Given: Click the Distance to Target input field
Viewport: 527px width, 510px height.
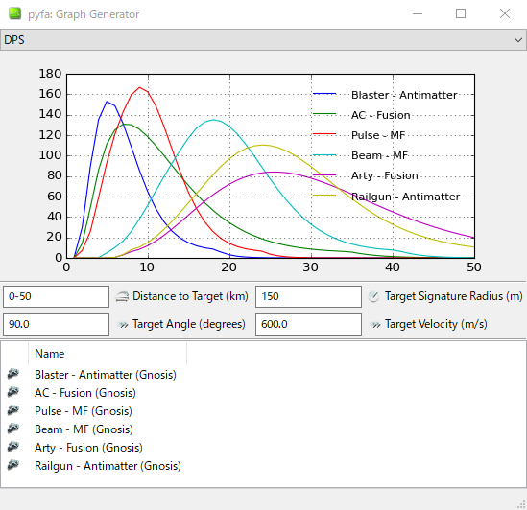Looking at the screenshot, I should (56, 296).
